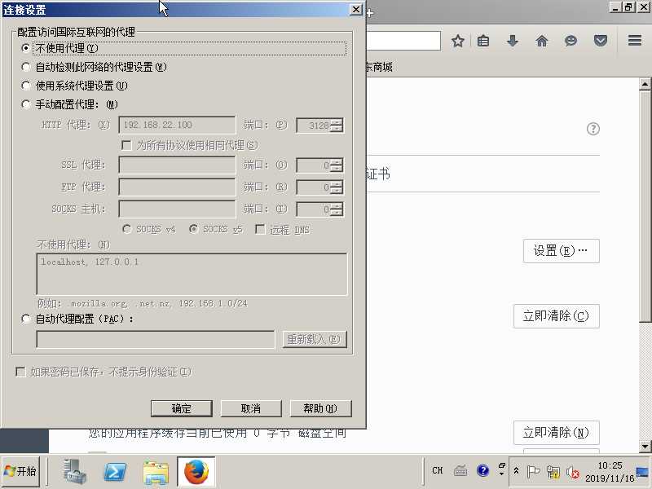Show hidden tray icons arrow
Screen dimensions: 652x489
click(x=516, y=471)
